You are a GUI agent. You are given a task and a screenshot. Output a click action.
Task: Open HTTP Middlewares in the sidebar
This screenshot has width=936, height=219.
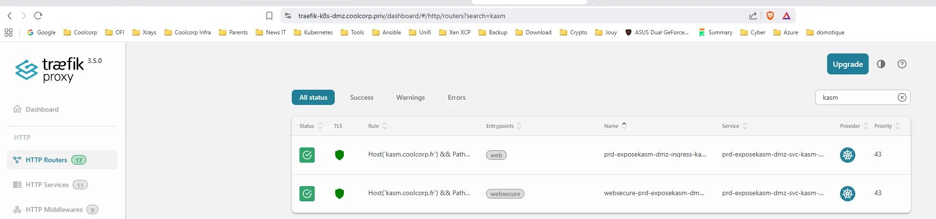click(x=54, y=209)
